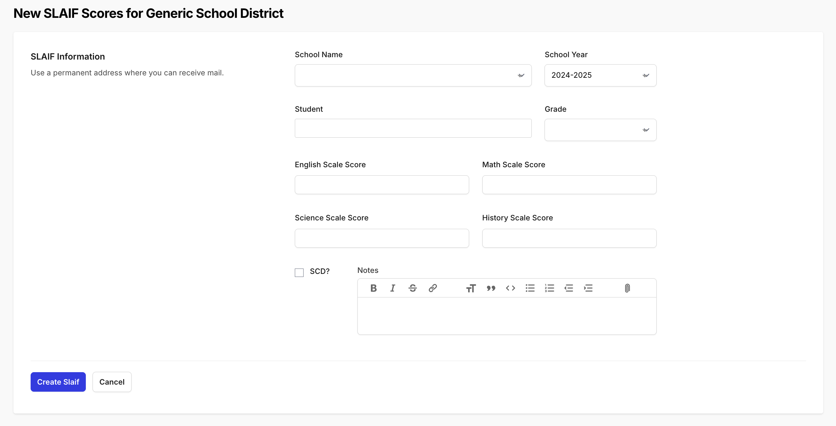The width and height of the screenshot is (836, 426).
Task: Check the SCD? checkbox
Action: click(x=299, y=273)
